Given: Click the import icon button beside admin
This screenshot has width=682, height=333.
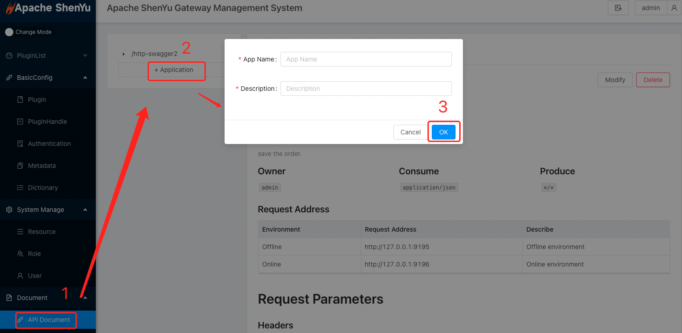Looking at the screenshot, I should click(618, 8).
